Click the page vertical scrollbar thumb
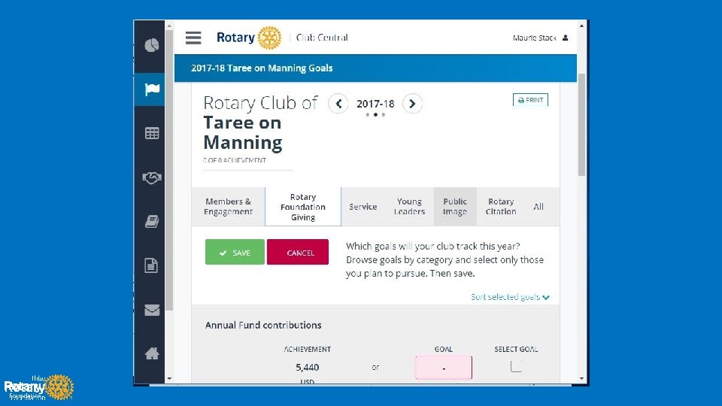This screenshot has height=406, width=722. [581, 124]
